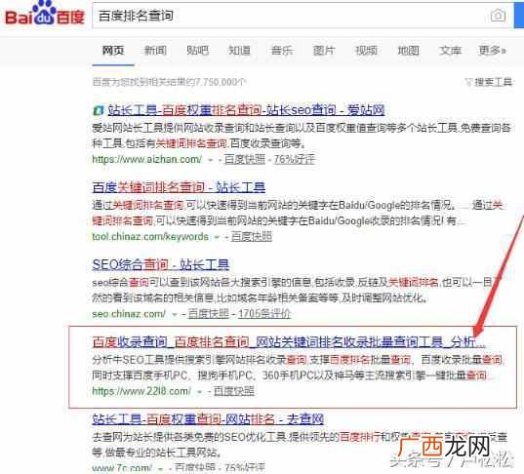Click the 76%好评 rating link

tap(295, 159)
